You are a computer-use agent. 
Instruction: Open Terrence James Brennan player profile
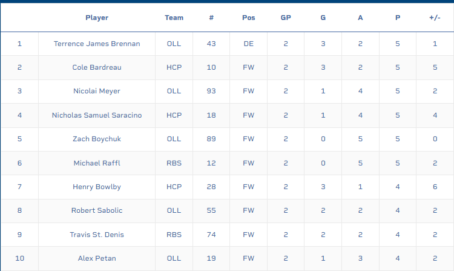click(x=97, y=44)
